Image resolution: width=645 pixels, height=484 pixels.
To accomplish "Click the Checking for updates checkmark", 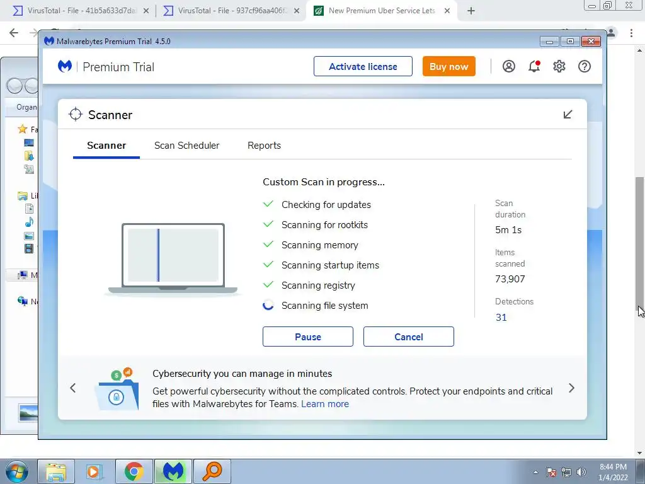I will [268, 204].
